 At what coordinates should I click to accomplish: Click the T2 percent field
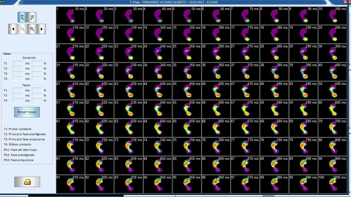coord(37,68)
